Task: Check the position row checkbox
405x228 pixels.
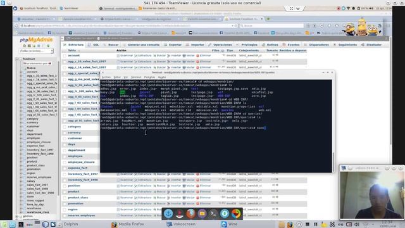Action: (x=65, y=186)
